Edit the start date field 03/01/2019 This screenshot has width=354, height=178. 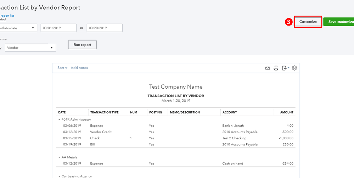[58, 28]
